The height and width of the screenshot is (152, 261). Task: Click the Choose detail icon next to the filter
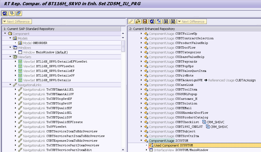18,13
